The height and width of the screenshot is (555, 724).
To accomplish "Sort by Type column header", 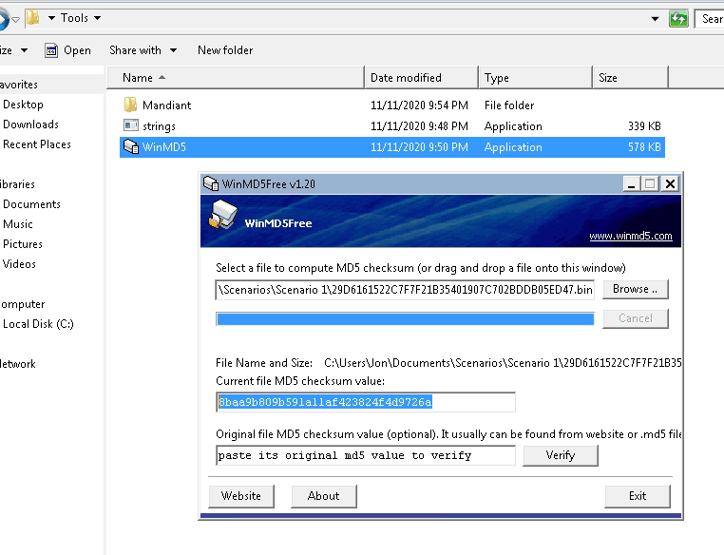I will click(535, 78).
